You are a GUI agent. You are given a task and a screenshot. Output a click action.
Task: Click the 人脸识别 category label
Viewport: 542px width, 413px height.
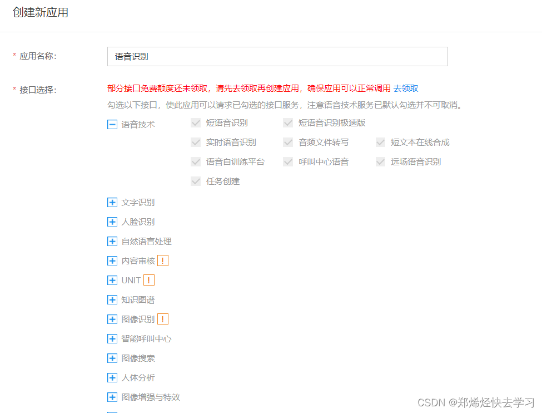point(138,222)
